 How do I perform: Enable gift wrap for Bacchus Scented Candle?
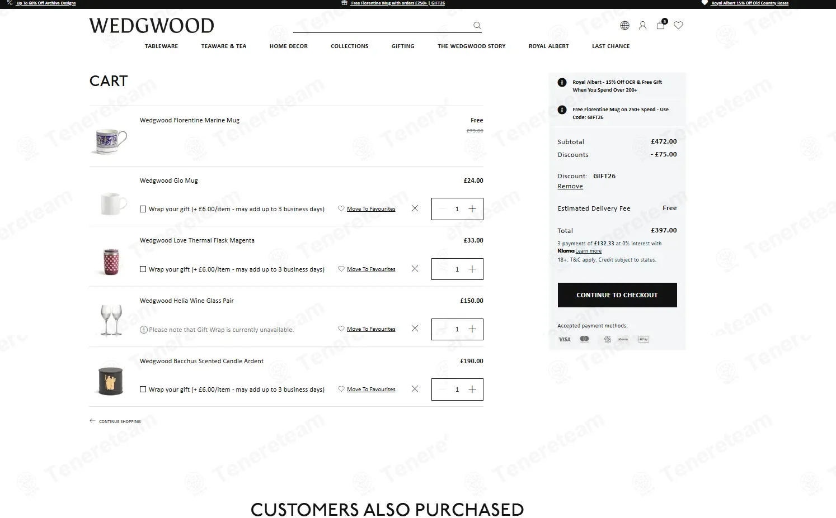pos(143,389)
